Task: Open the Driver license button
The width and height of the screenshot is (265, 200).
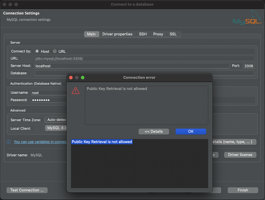Action: point(240,155)
